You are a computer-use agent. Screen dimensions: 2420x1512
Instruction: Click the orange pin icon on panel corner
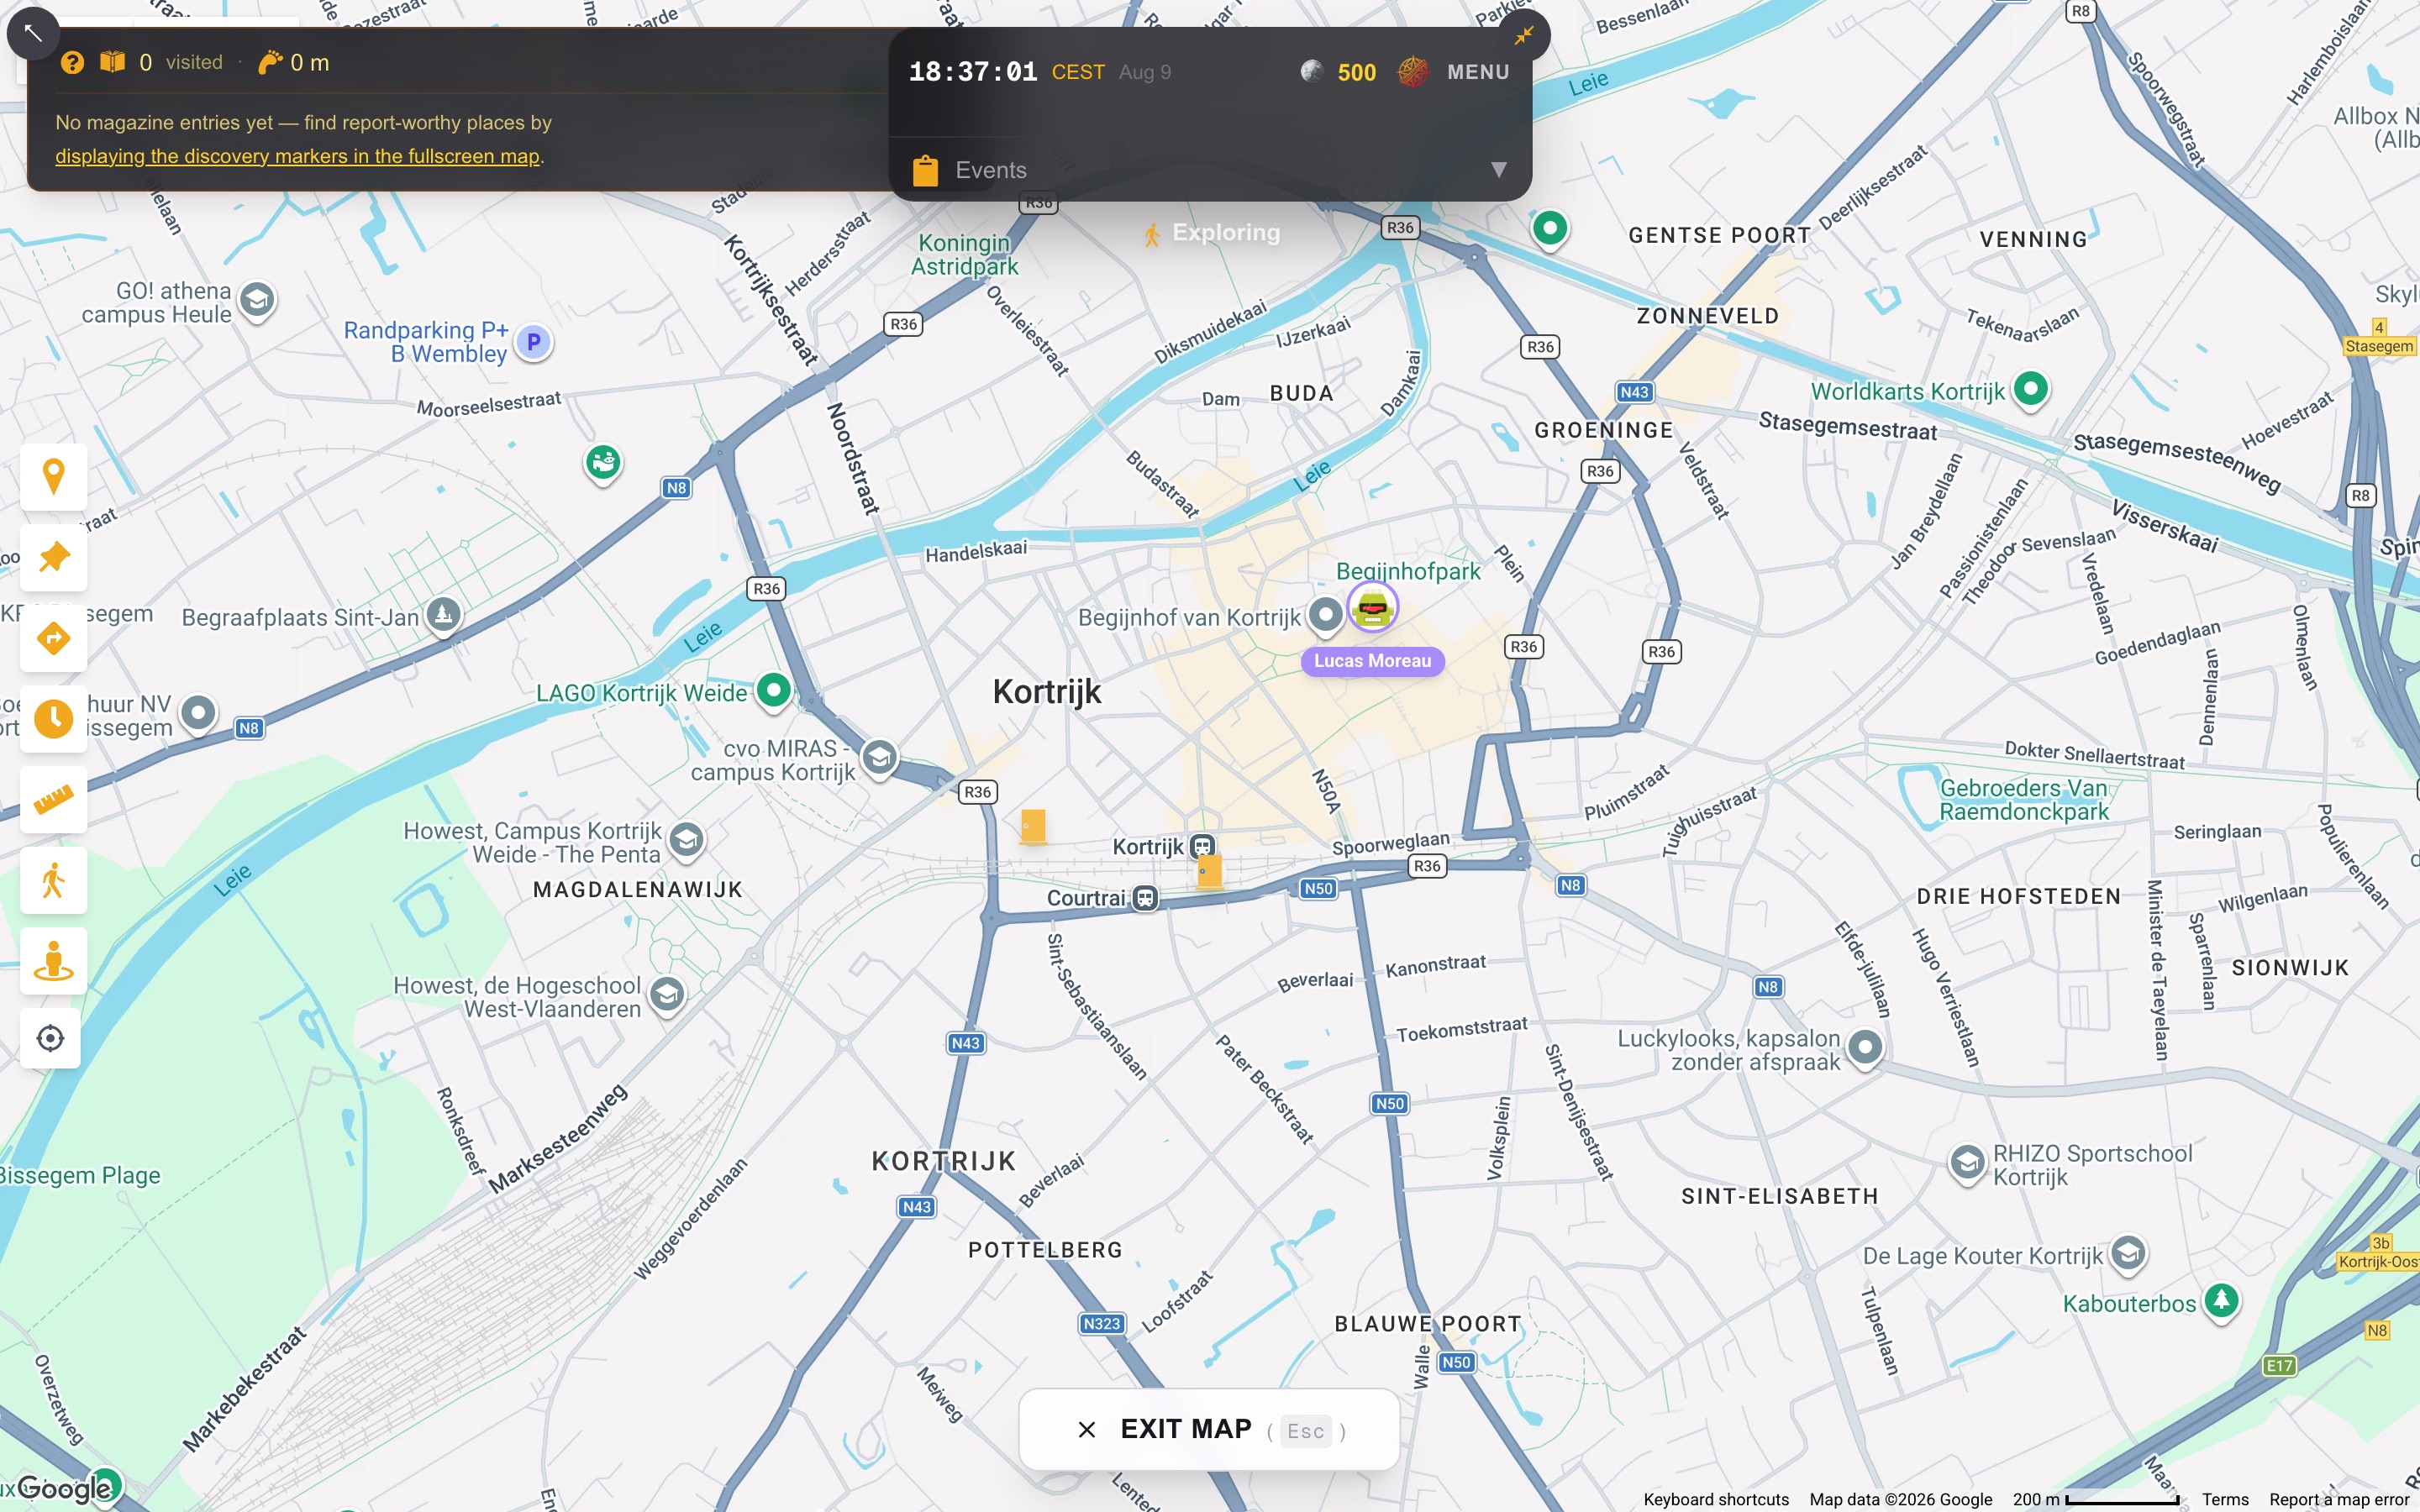point(1524,35)
